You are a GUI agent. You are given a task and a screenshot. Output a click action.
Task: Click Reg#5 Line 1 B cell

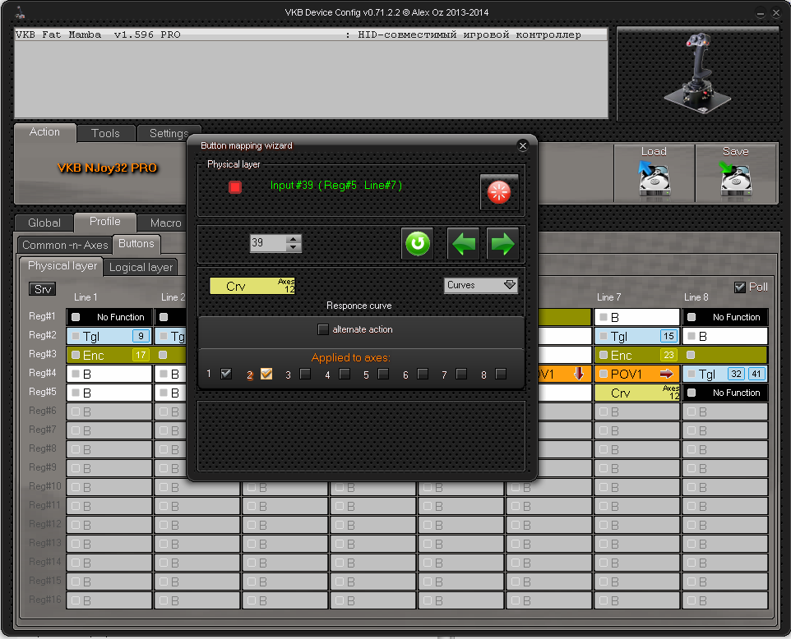click(x=109, y=393)
